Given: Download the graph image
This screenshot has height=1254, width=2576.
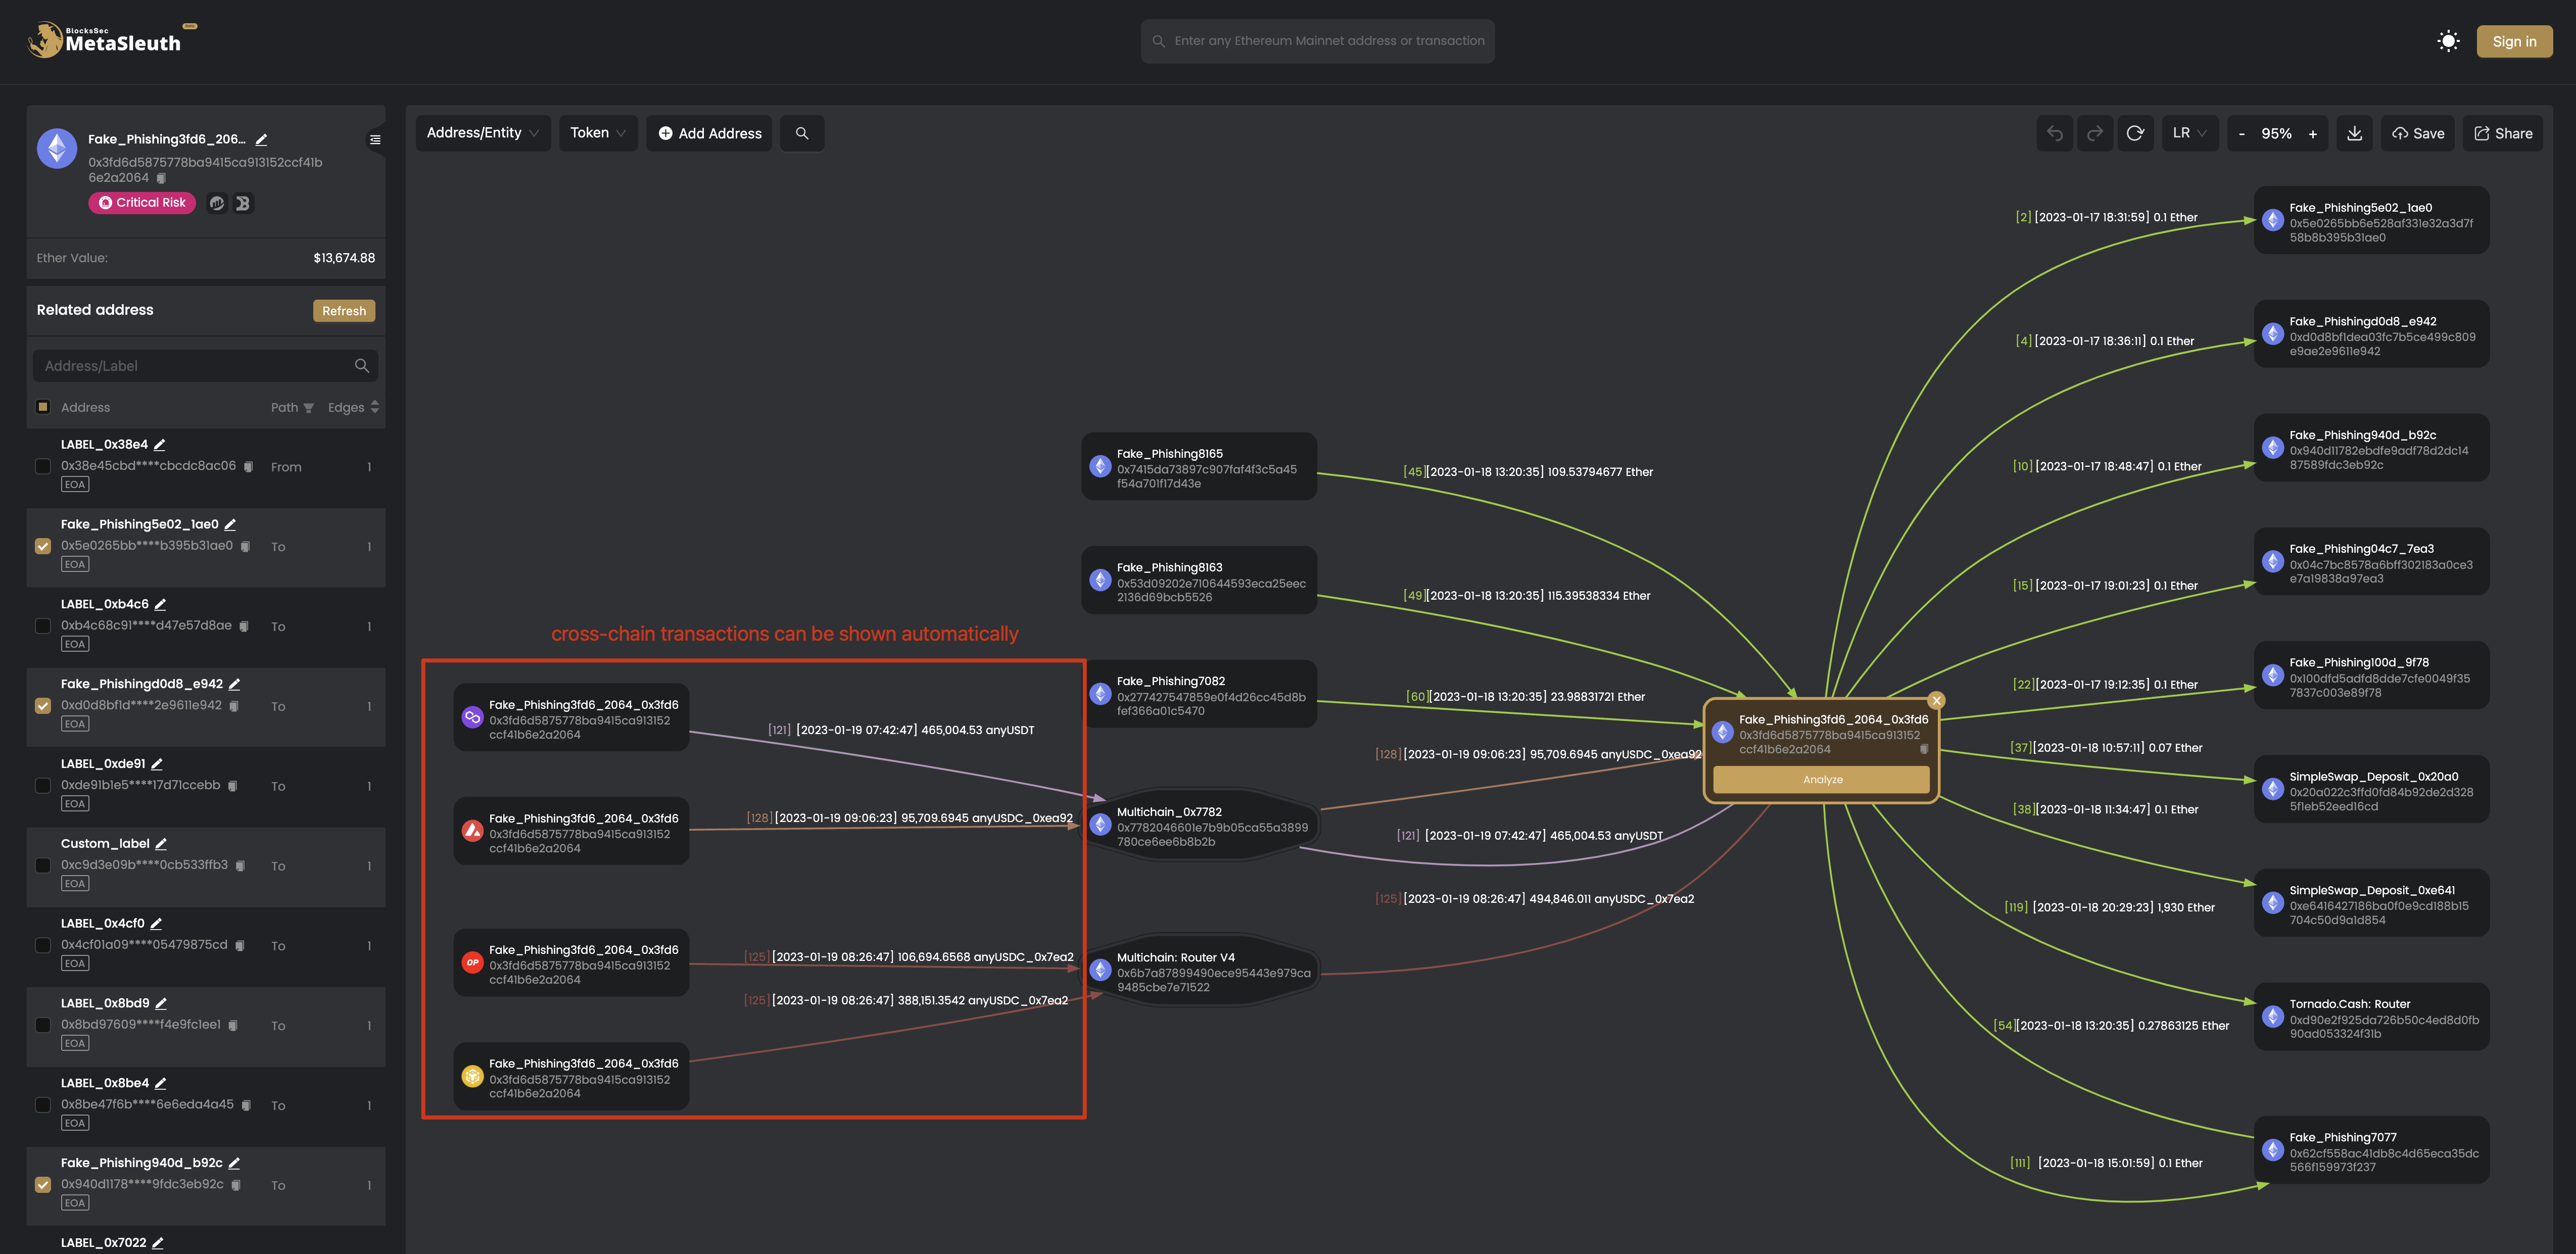Looking at the screenshot, I should [x=2355, y=134].
